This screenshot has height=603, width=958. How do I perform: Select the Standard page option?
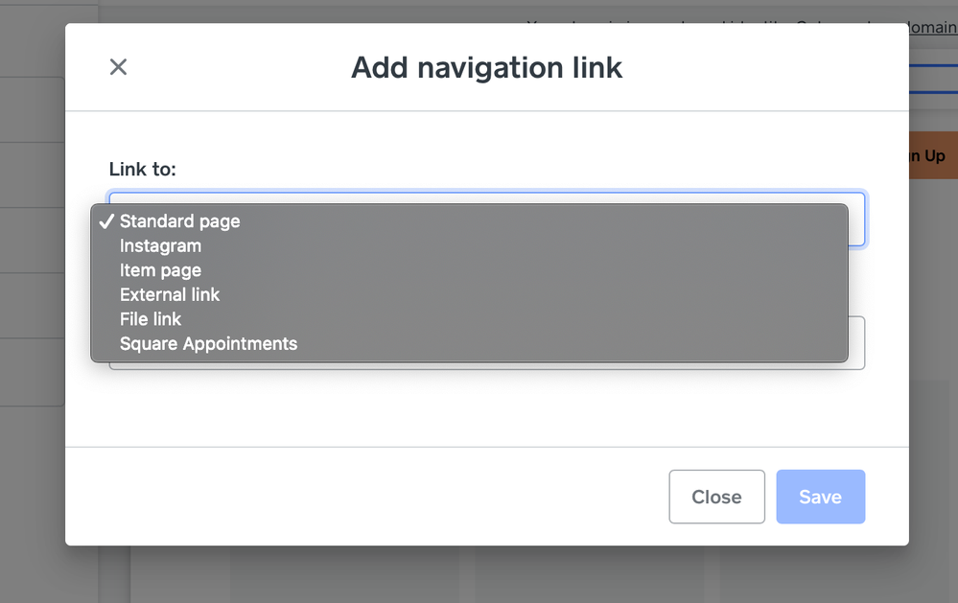[x=179, y=221]
